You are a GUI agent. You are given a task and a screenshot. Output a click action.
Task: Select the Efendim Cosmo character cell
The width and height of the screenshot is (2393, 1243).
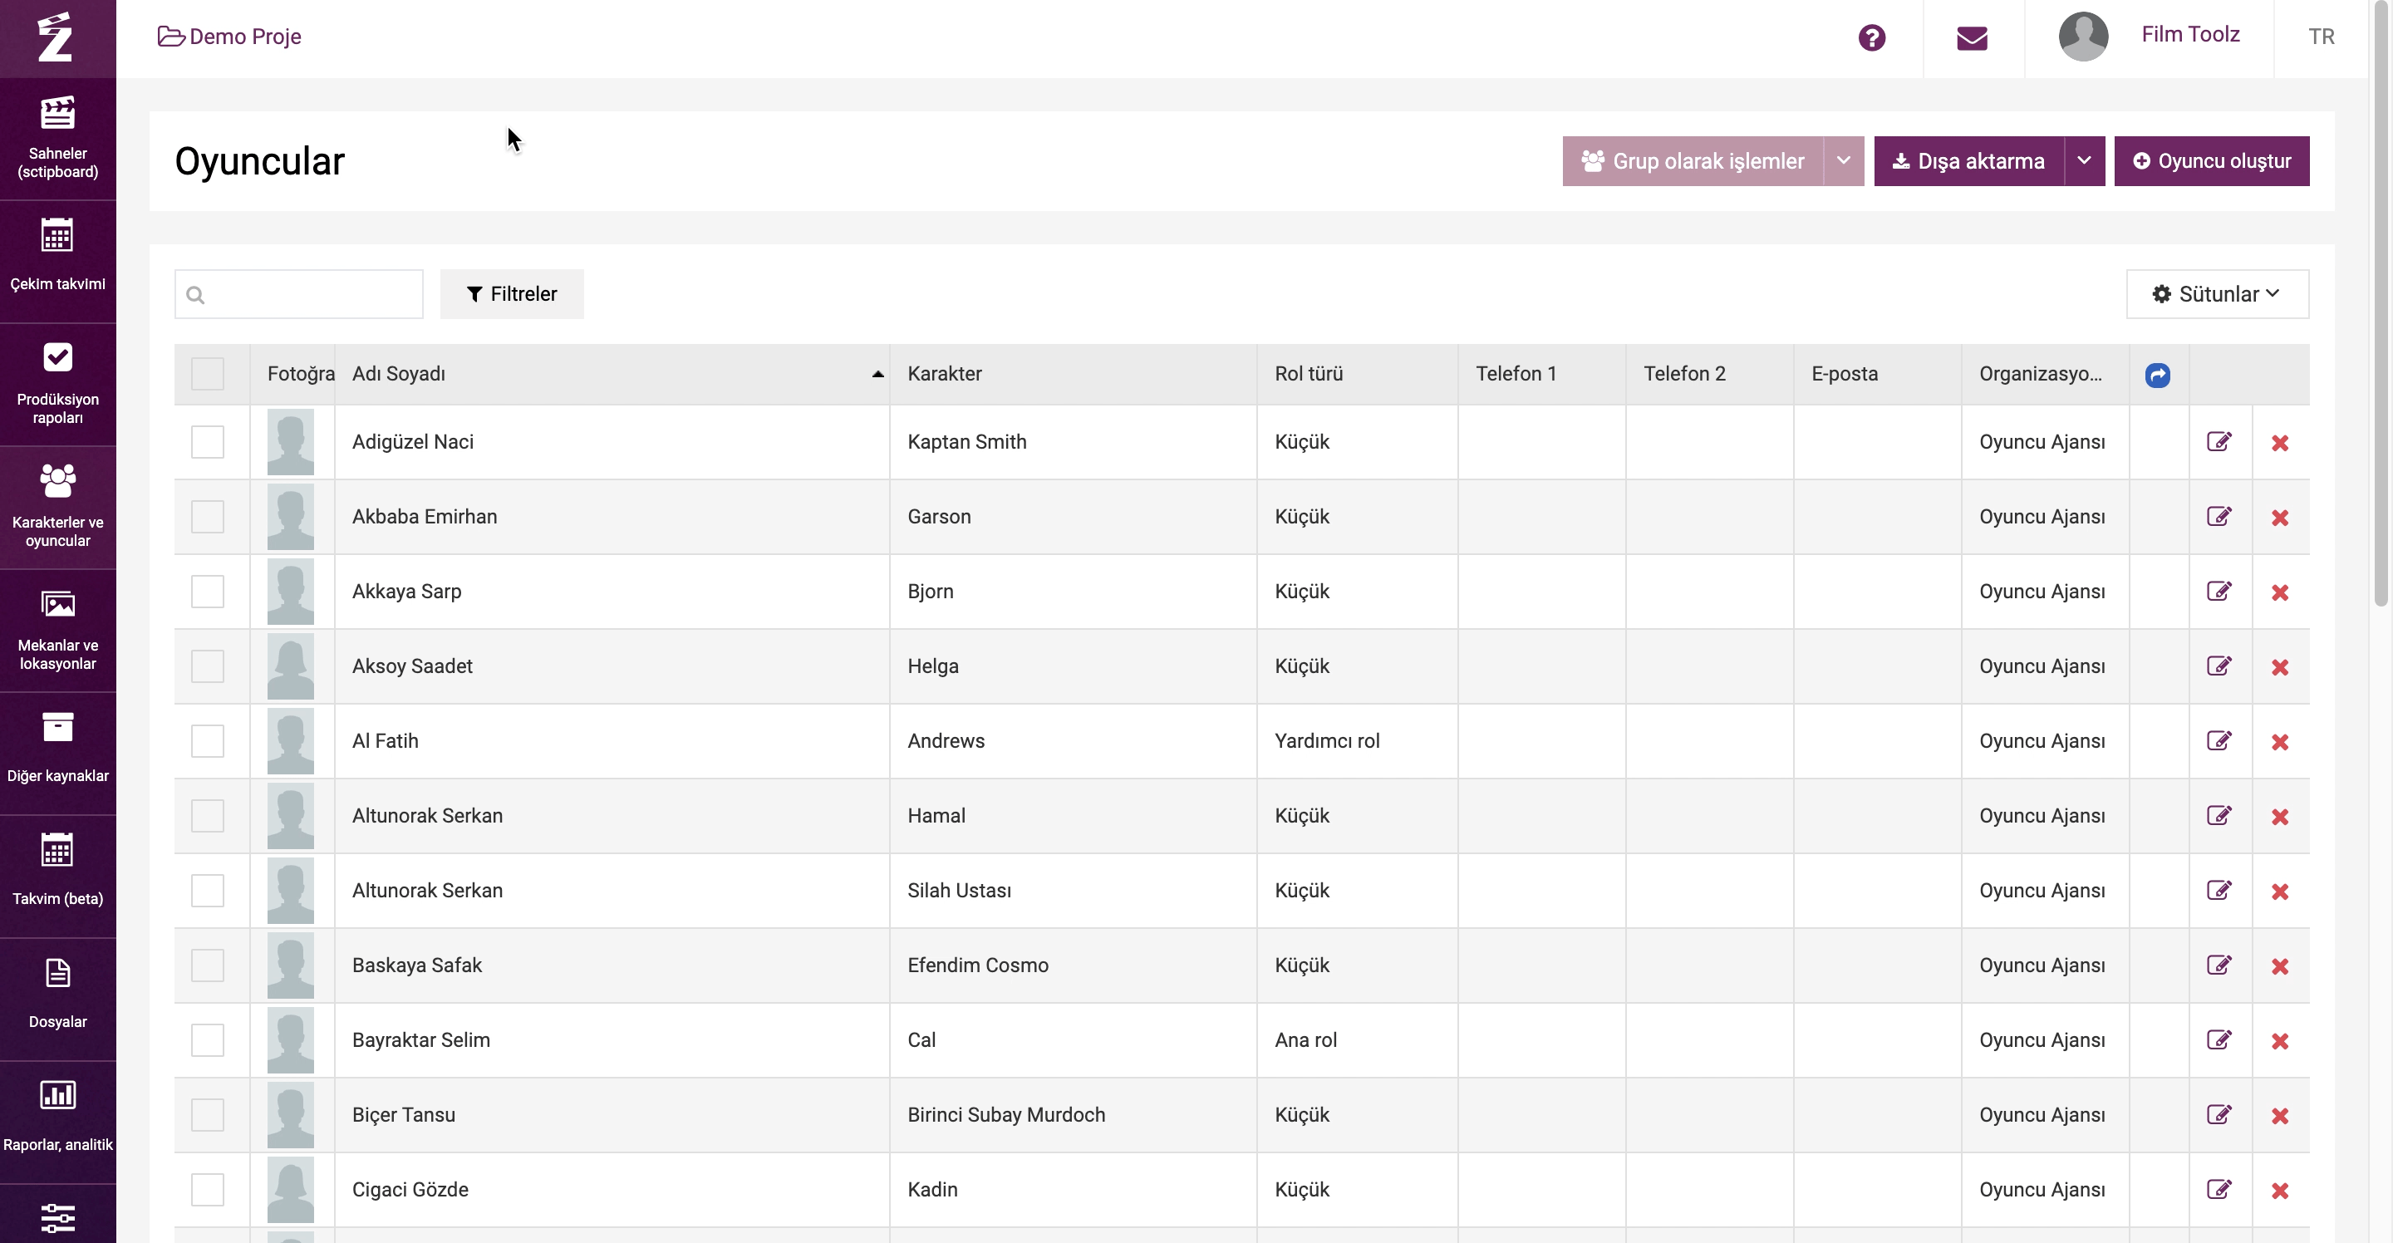[1073, 965]
